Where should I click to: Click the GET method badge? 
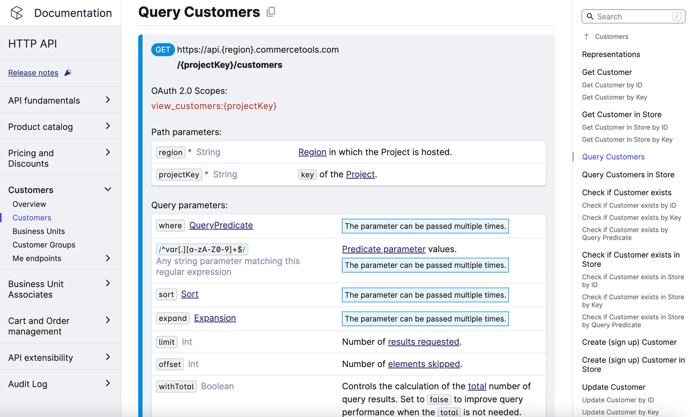click(x=163, y=49)
